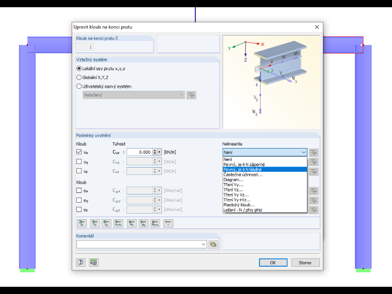Select Globální X,Y,Z radio option
392x294 pixels.
click(x=79, y=77)
